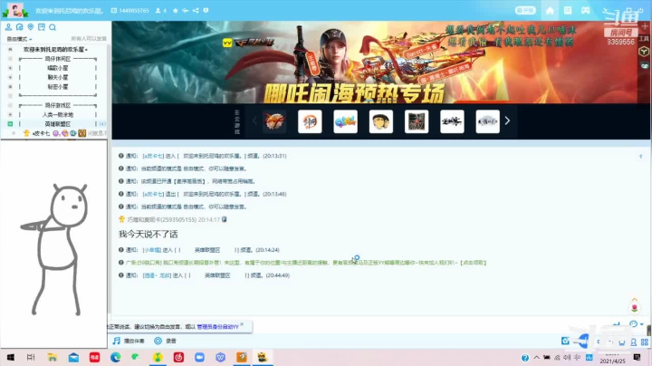Open the YY raccoon app on taskbar
The image size is (652, 366).
(263, 357)
